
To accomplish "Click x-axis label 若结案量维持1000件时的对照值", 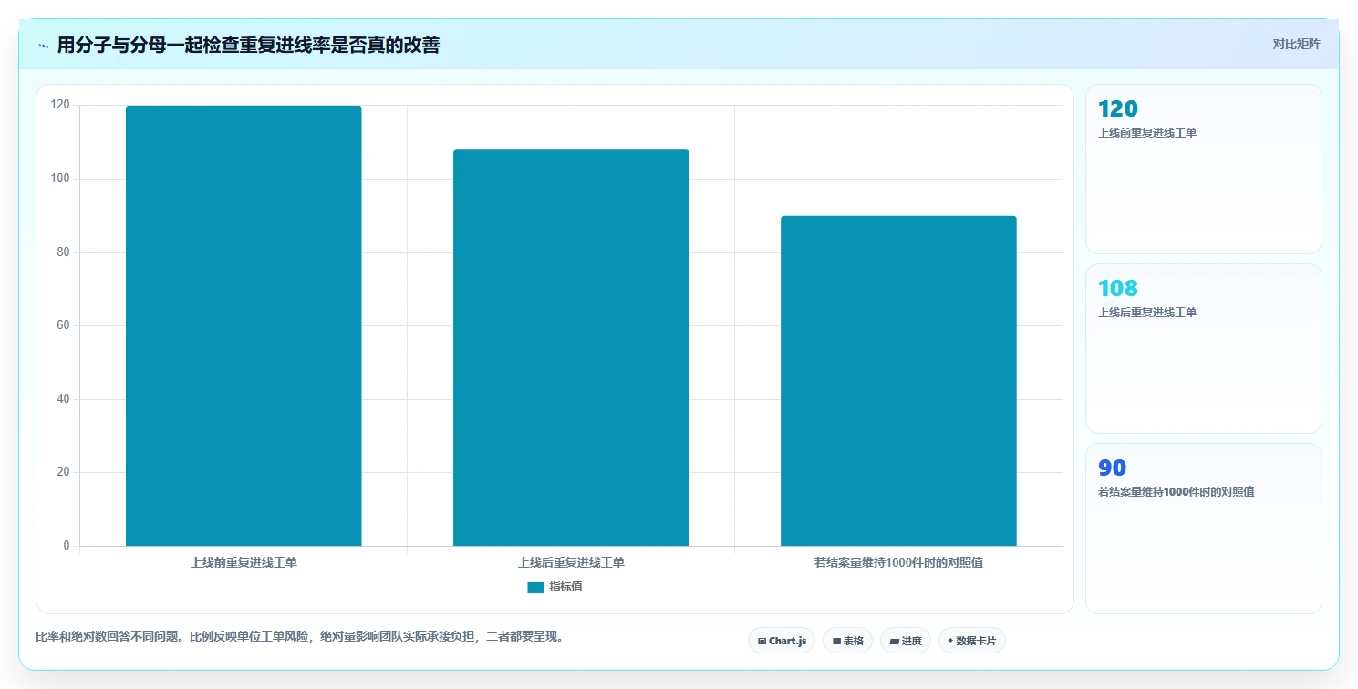I will pyautogui.click(x=898, y=562).
